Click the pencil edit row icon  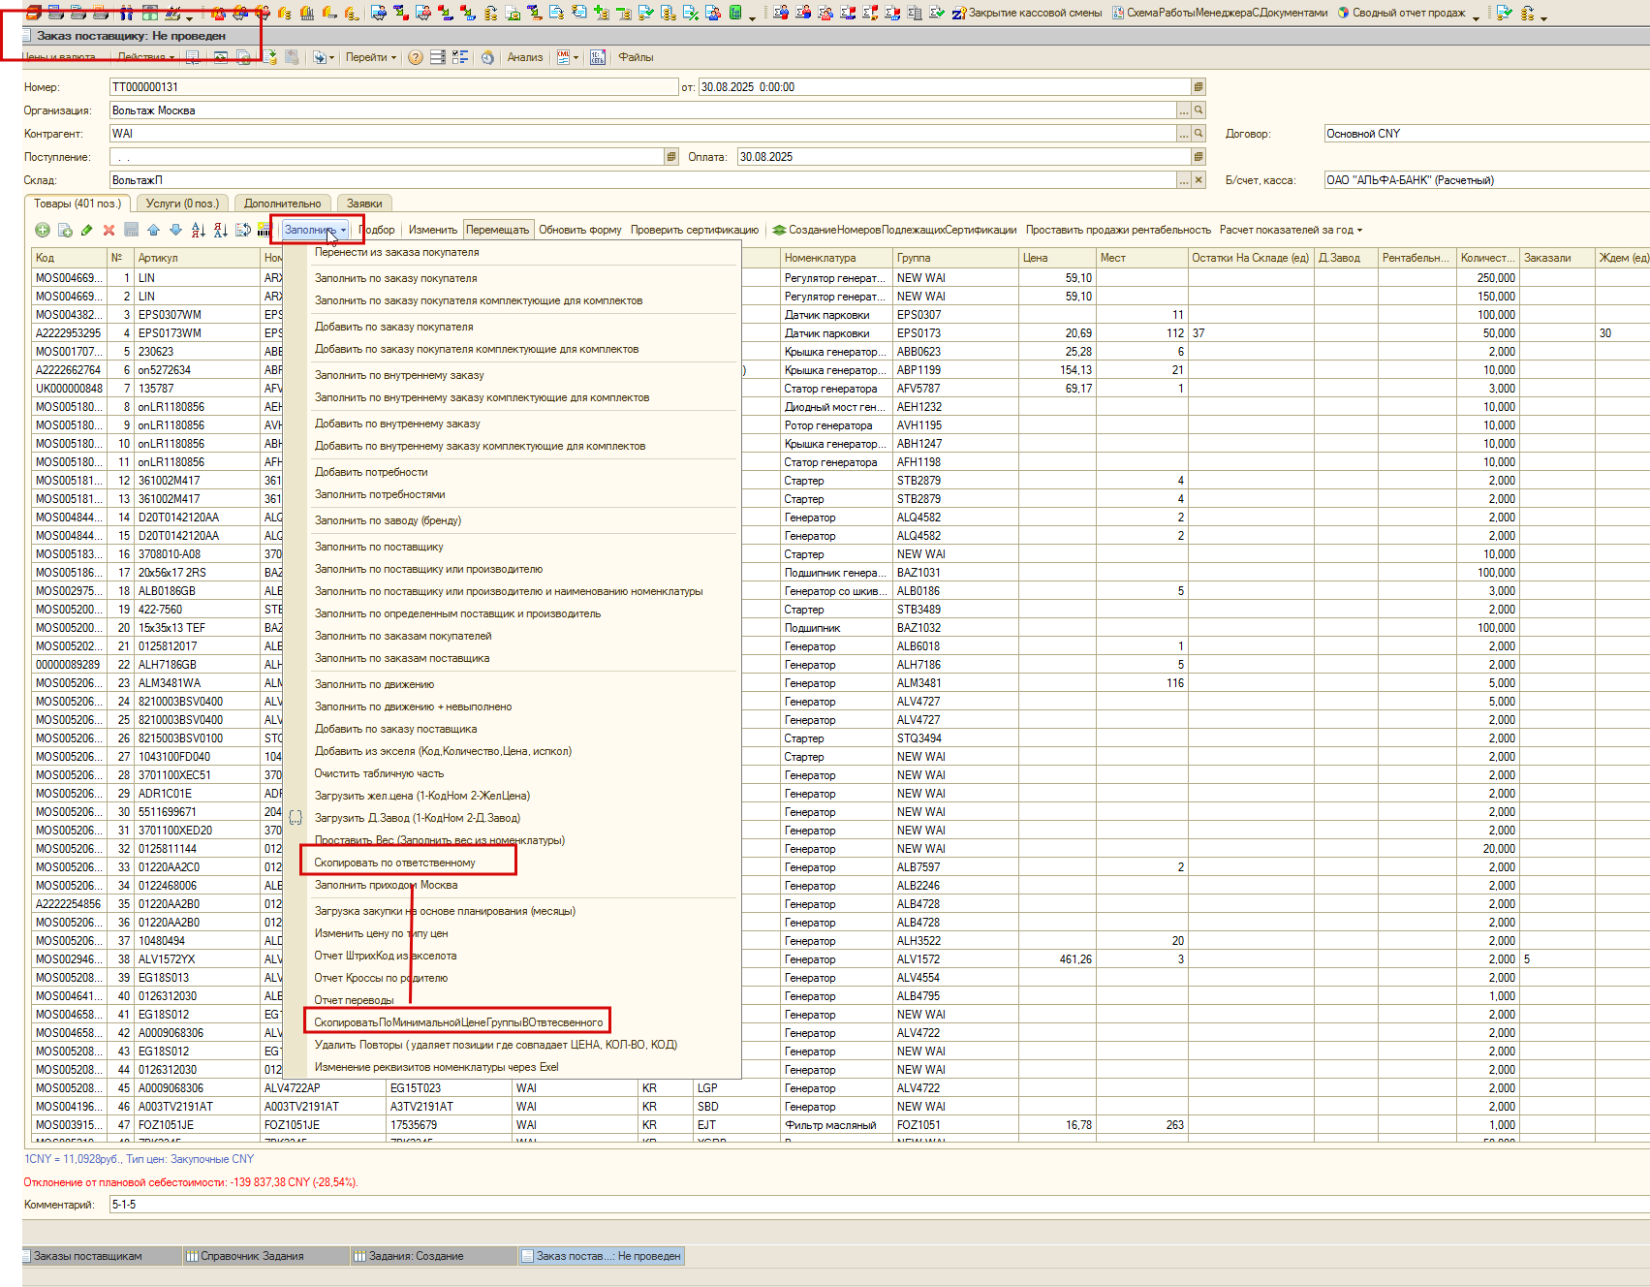click(x=86, y=230)
